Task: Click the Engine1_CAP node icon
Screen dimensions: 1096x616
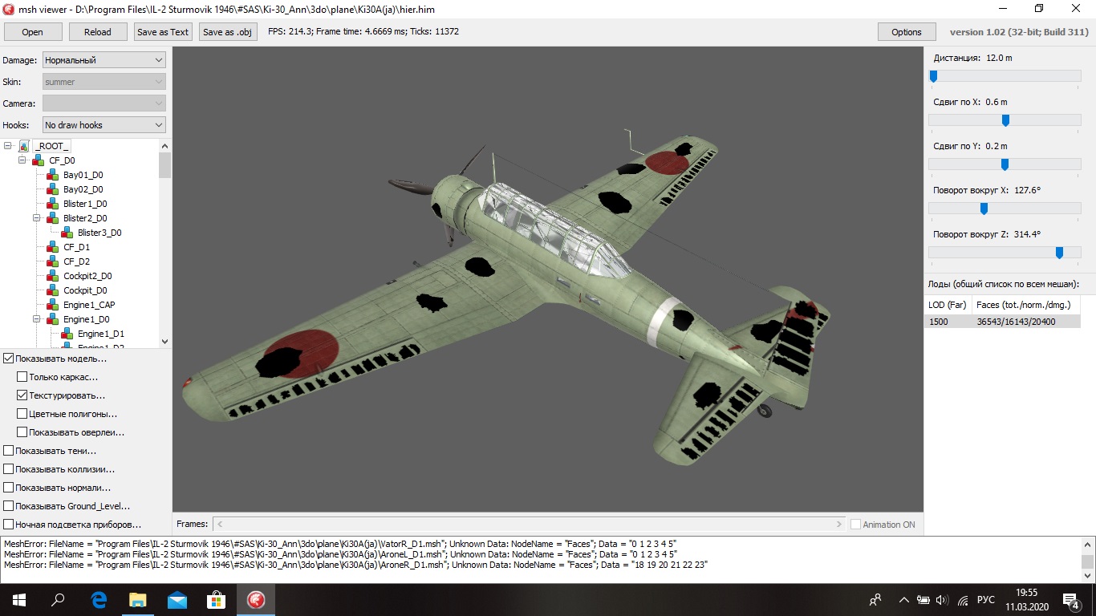Action: coord(52,305)
